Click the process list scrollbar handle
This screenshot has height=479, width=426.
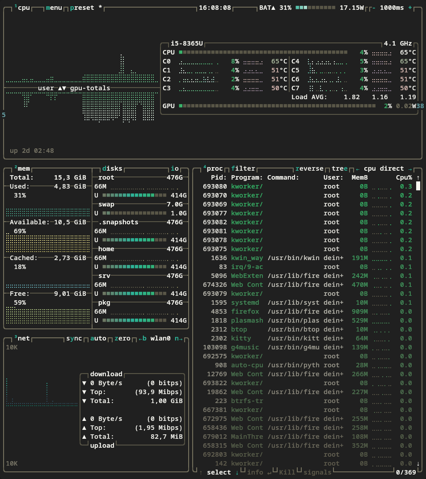pyautogui.click(x=418, y=186)
